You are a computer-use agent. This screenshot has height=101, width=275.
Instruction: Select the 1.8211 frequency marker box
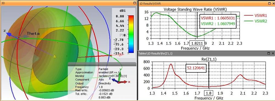pos(197,43)
